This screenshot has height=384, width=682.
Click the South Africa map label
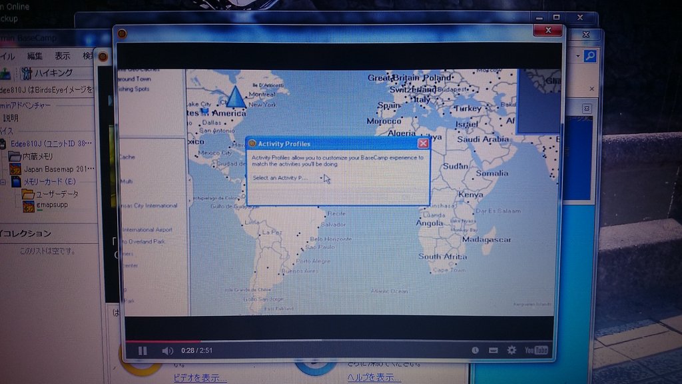pos(442,257)
